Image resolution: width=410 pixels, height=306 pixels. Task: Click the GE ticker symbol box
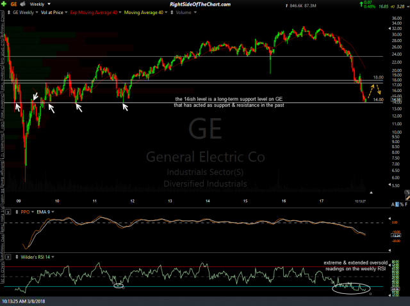coord(14,4)
